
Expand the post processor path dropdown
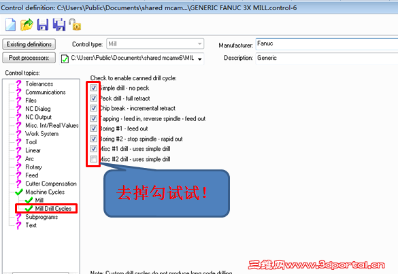[200, 59]
